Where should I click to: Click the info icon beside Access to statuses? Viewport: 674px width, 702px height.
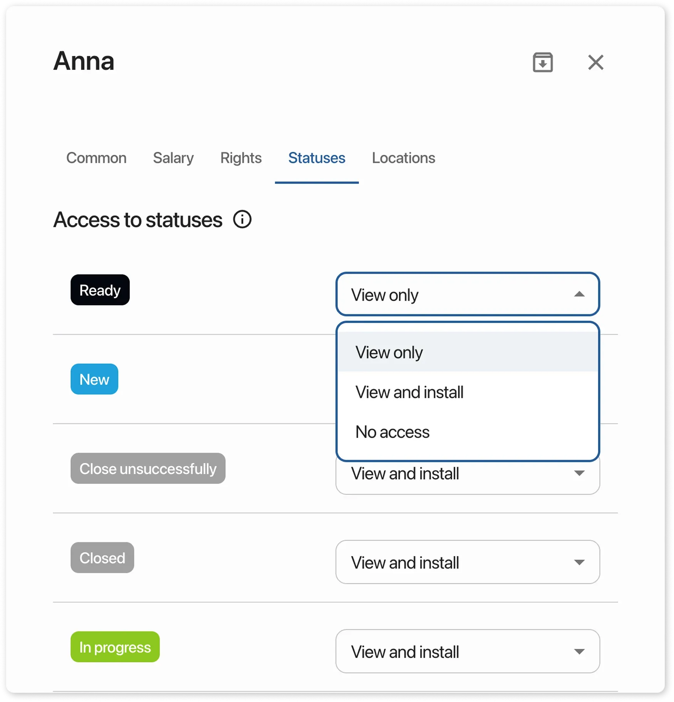tap(242, 220)
